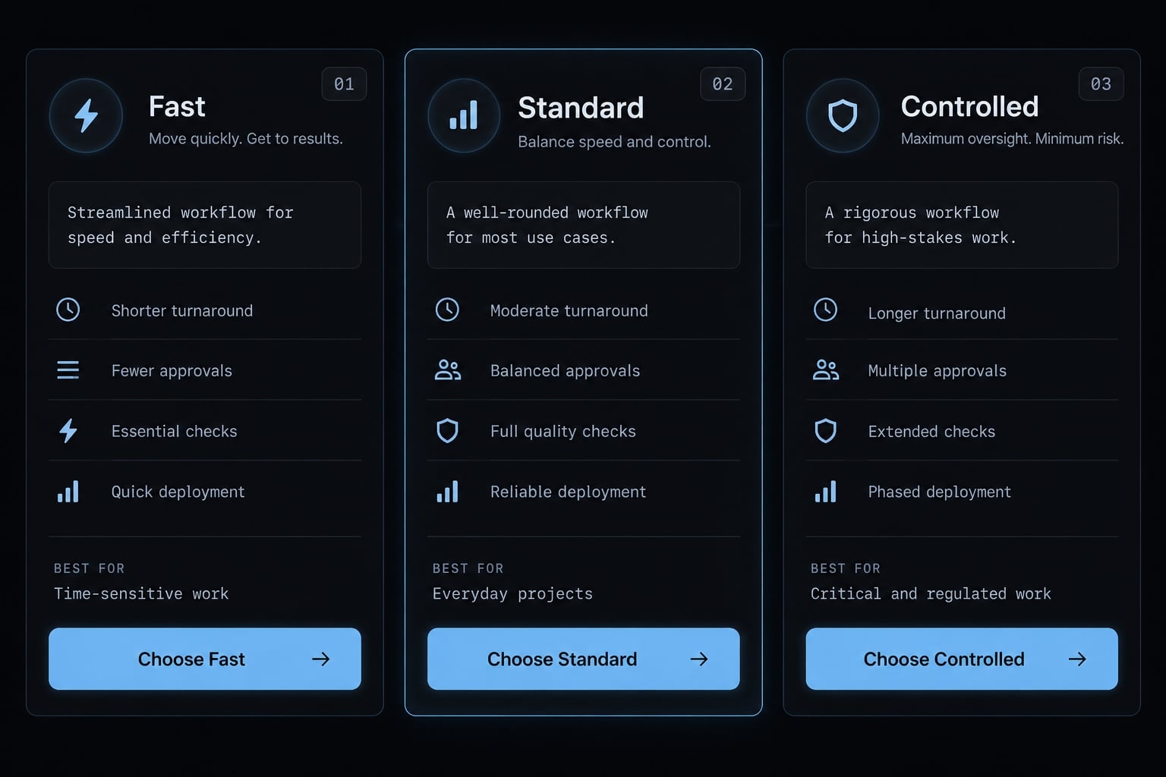Image resolution: width=1166 pixels, height=777 pixels.
Task: Click 'Critical and regulated work' text
Action: [x=931, y=594]
